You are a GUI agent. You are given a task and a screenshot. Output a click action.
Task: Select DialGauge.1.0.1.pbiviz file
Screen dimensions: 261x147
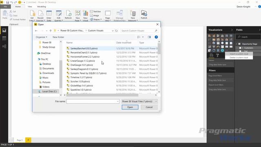click(82, 65)
